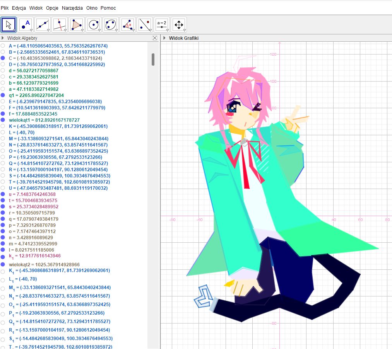Select the Circle with center tool
The width and height of the screenshot is (392, 349).
click(94, 25)
